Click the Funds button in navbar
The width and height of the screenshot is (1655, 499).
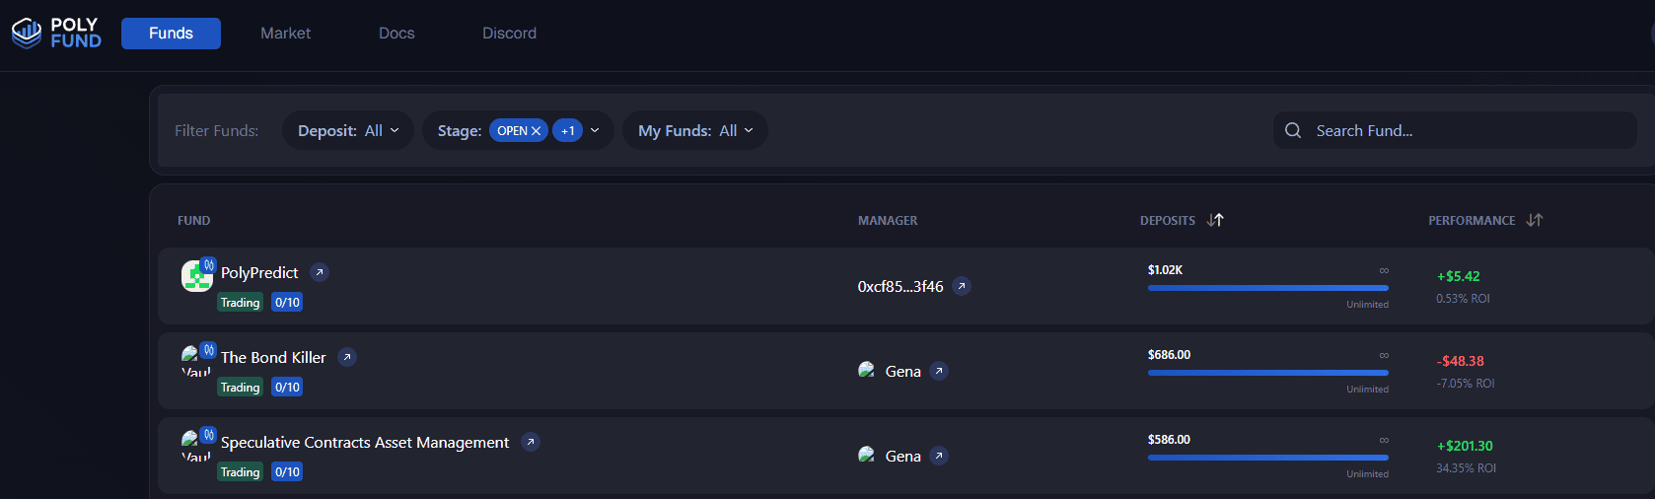click(x=171, y=33)
